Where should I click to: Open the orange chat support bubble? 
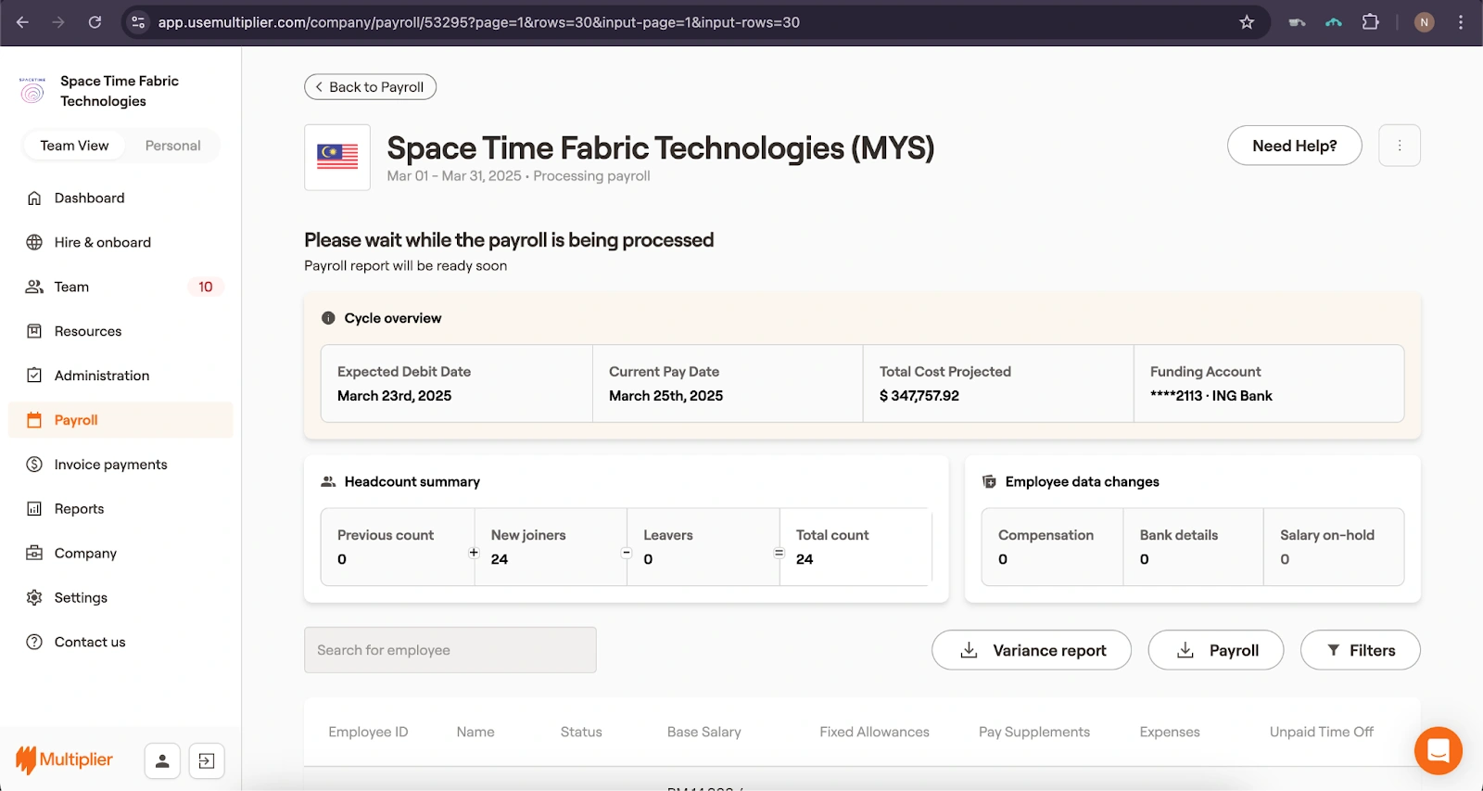[1439, 751]
